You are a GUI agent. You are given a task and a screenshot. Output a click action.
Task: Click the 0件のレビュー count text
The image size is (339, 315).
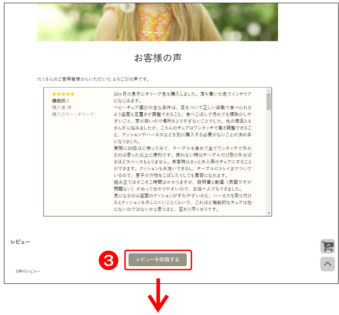point(28,271)
